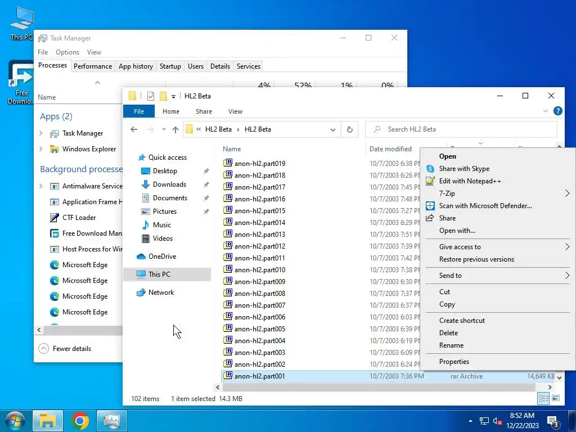Click the HL2 Beta parent breadcrumb
The height and width of the screenshot is (432, 576).
click(x=218, y=129)
